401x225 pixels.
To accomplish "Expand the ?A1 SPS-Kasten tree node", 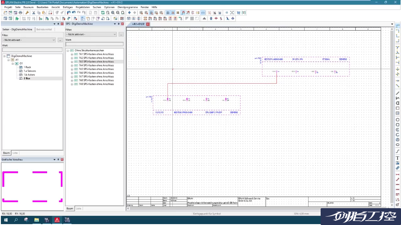I will click(x=72, y=54).
